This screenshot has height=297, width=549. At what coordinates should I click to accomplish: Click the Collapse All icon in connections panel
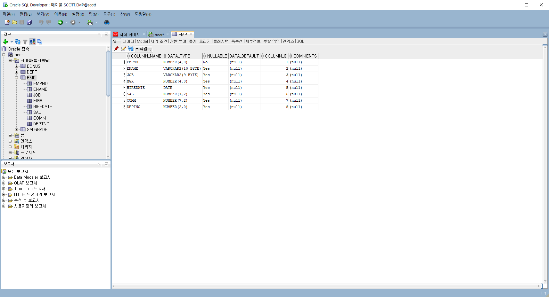(x=40, y=42)
